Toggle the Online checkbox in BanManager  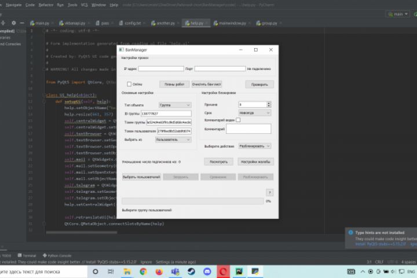129,84
